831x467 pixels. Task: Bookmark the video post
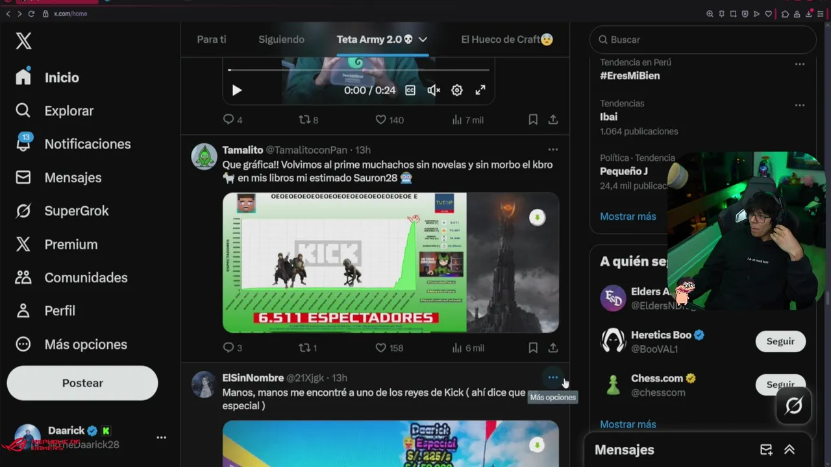(x=533, y=119)
